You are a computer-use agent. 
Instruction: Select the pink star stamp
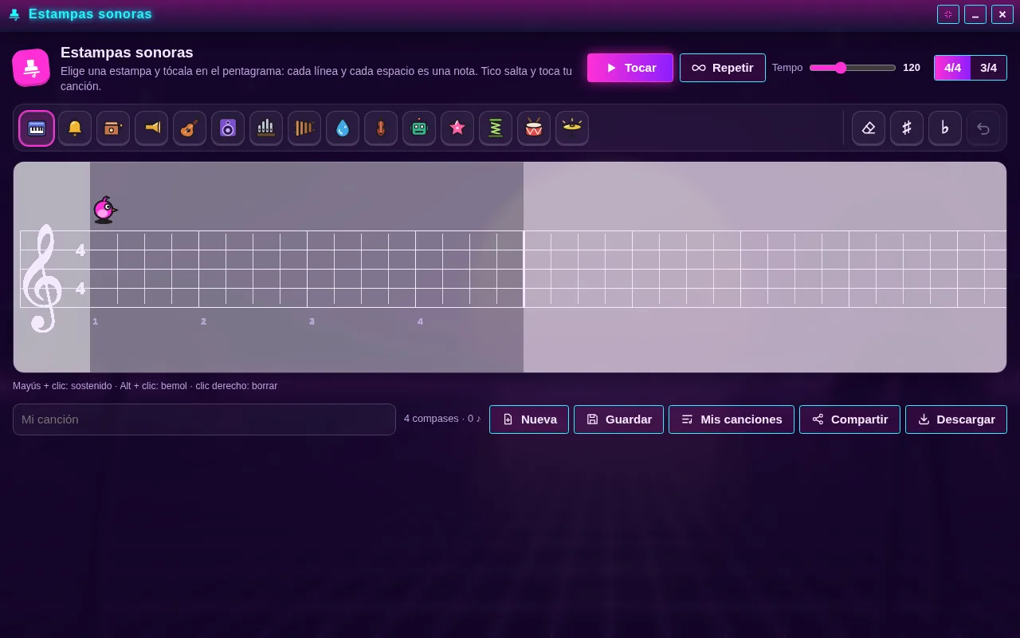457,128
